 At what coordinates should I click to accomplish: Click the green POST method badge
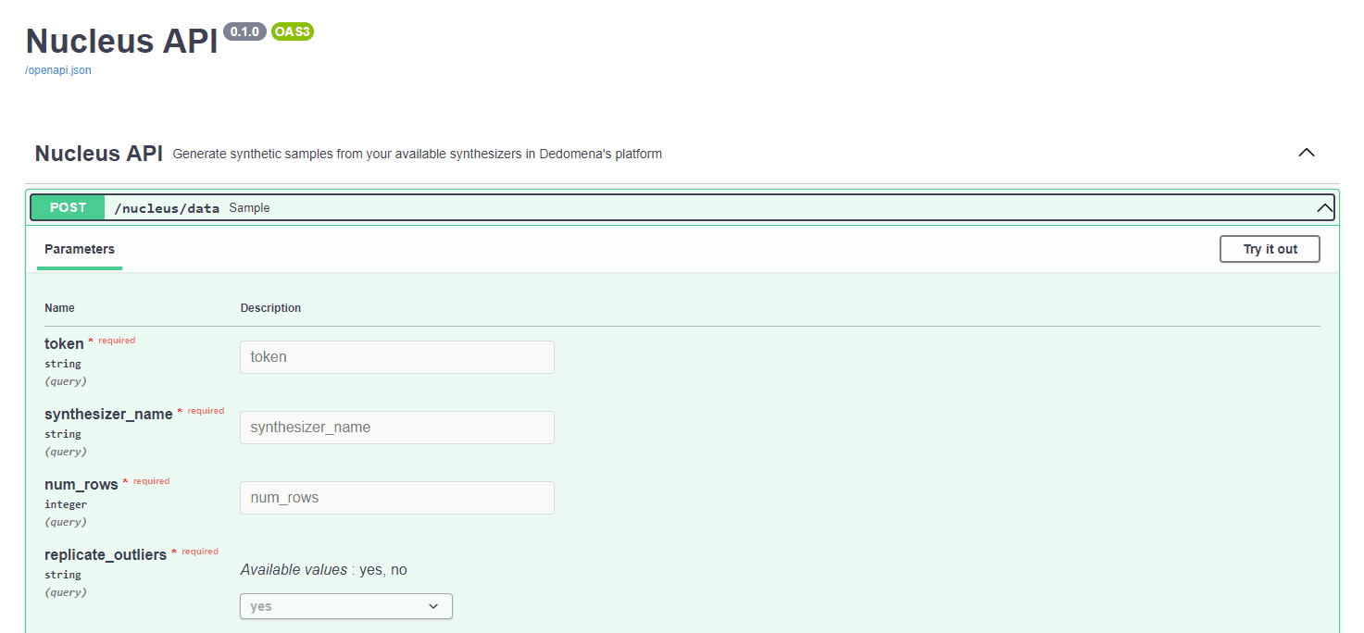pyautogui.click(x=68, y=207)
